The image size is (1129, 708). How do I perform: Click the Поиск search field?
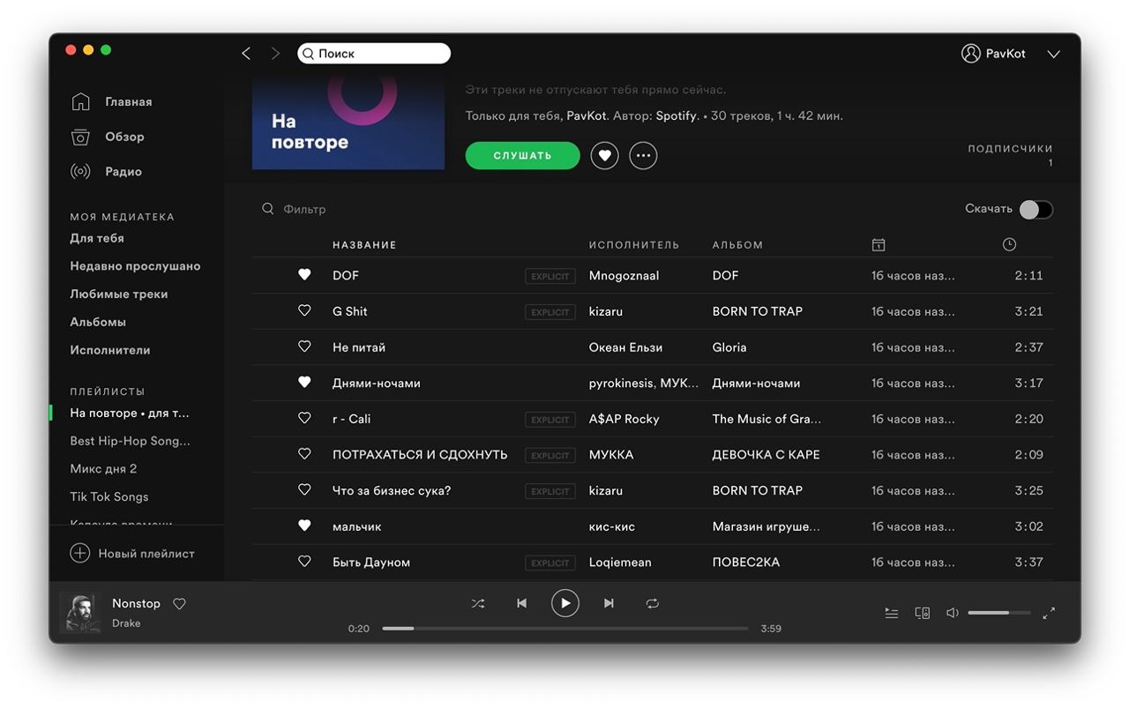pyautogui.click(x=374, y=54)
